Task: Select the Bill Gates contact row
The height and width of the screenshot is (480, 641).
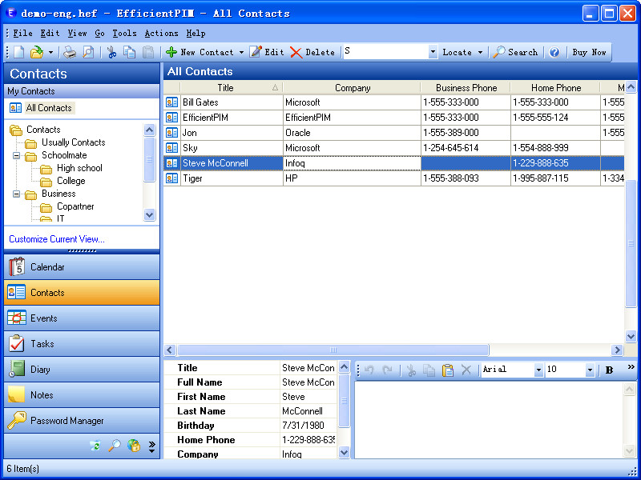Action: pos(394,102)
